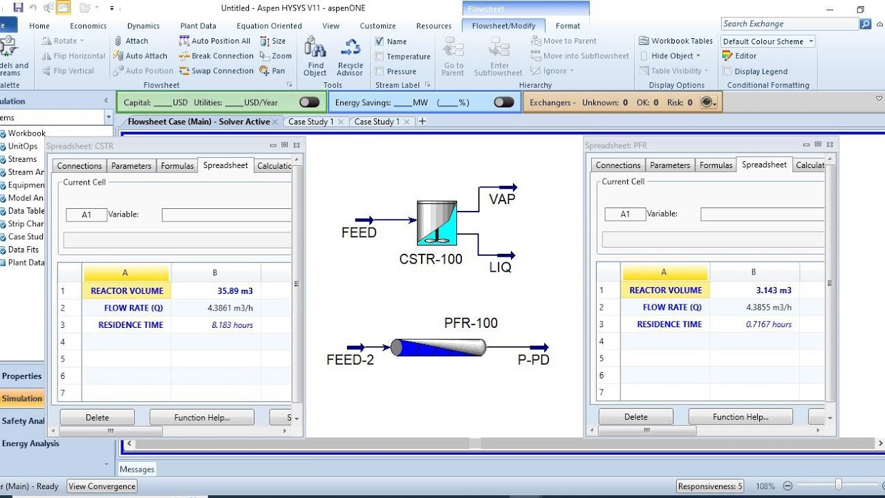Image resolution: width=885 pixels, height=498 pixels.
Task: Open the Economics ribbon tab
Action: (88, 26)
